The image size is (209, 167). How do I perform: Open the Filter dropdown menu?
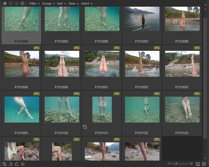[35, 3]
